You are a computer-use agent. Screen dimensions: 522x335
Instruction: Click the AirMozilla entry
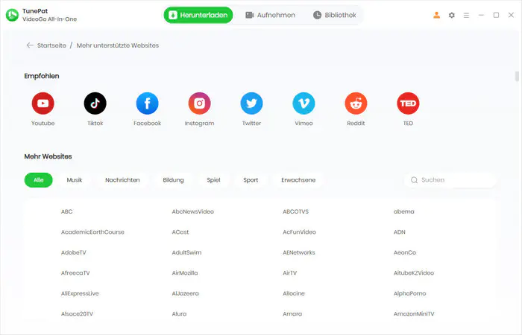185,273
